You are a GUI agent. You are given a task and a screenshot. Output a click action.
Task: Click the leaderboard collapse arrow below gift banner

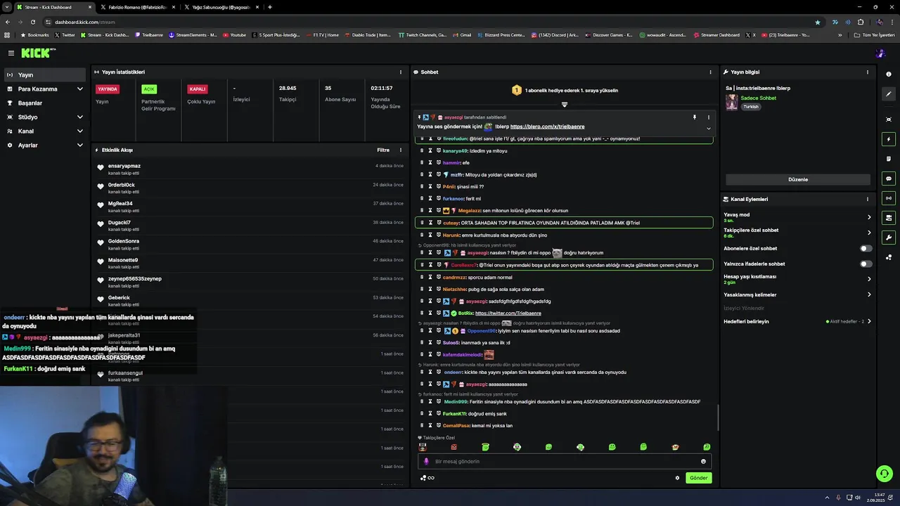tap(564, 105)
